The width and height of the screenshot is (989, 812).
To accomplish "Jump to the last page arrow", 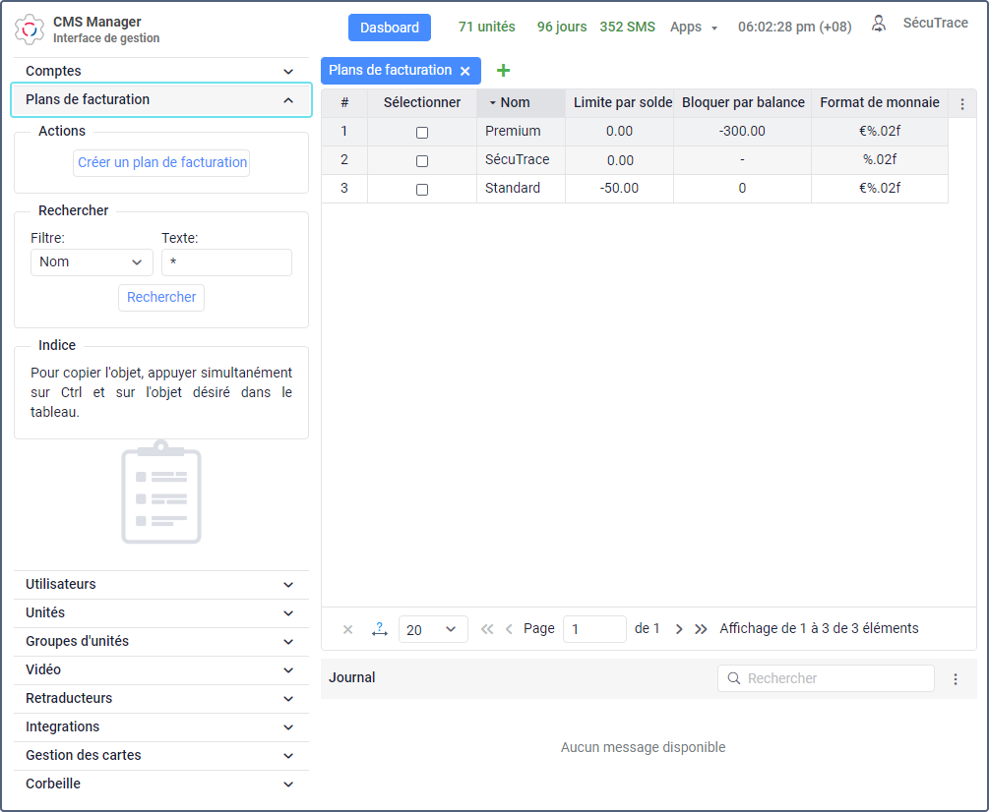I will pyautogui.click(x=701, y=629).
